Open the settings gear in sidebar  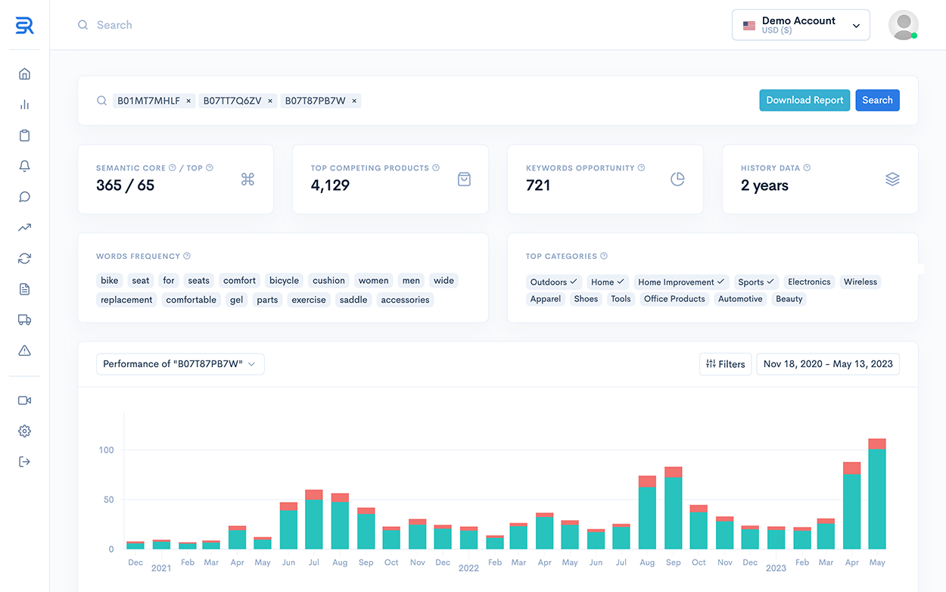pos(24,431)
